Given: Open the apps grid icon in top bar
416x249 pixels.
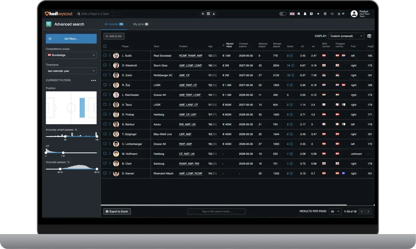Looking at the screenshot, I should click(208, 14).
